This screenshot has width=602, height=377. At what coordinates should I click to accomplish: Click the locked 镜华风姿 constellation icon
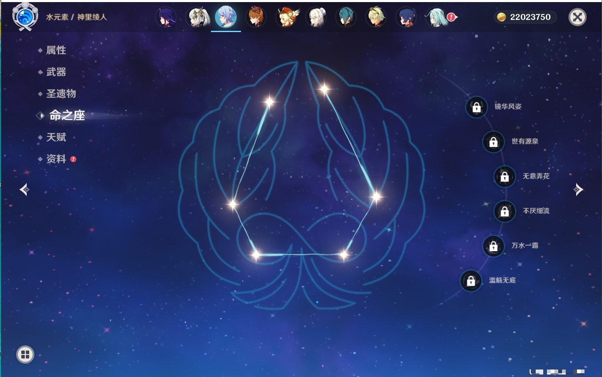click(x=477, y=107)
